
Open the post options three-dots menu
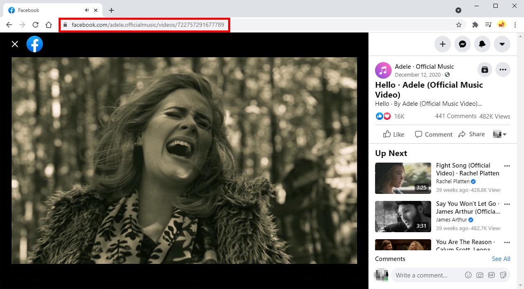(x=503, y=70)
